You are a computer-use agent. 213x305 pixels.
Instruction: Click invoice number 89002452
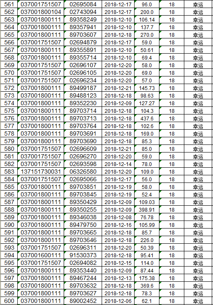(83, 301)
